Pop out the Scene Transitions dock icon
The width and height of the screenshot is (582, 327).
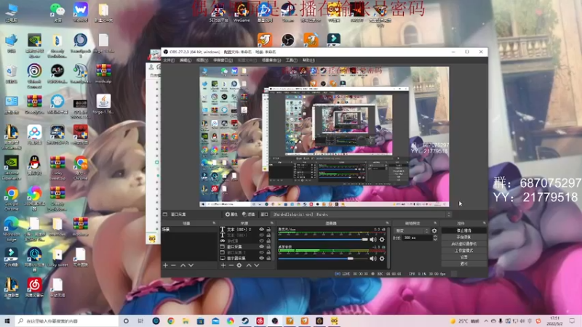pos(435,223)
